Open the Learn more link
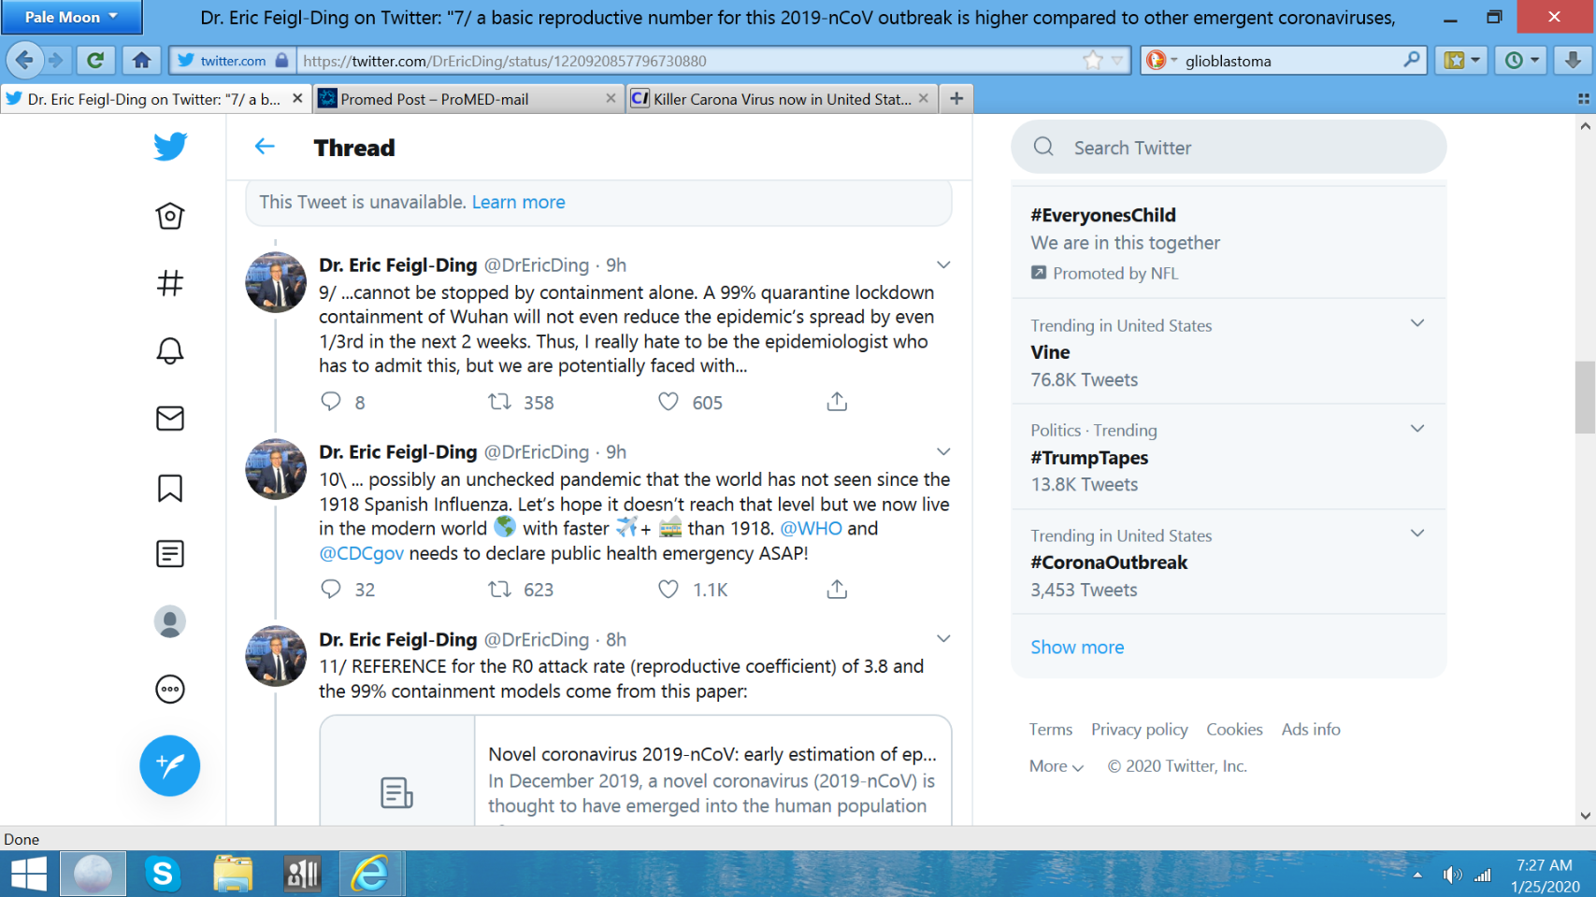Screen dimensions: 1596x897 (518, 202)
